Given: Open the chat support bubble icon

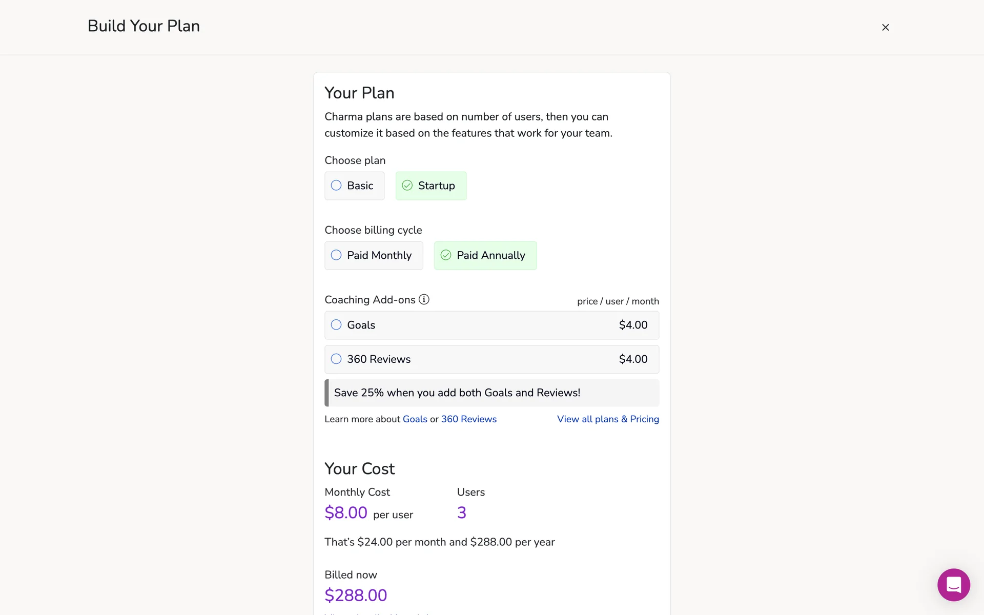Looking at the screenshot, I should 953,584.
